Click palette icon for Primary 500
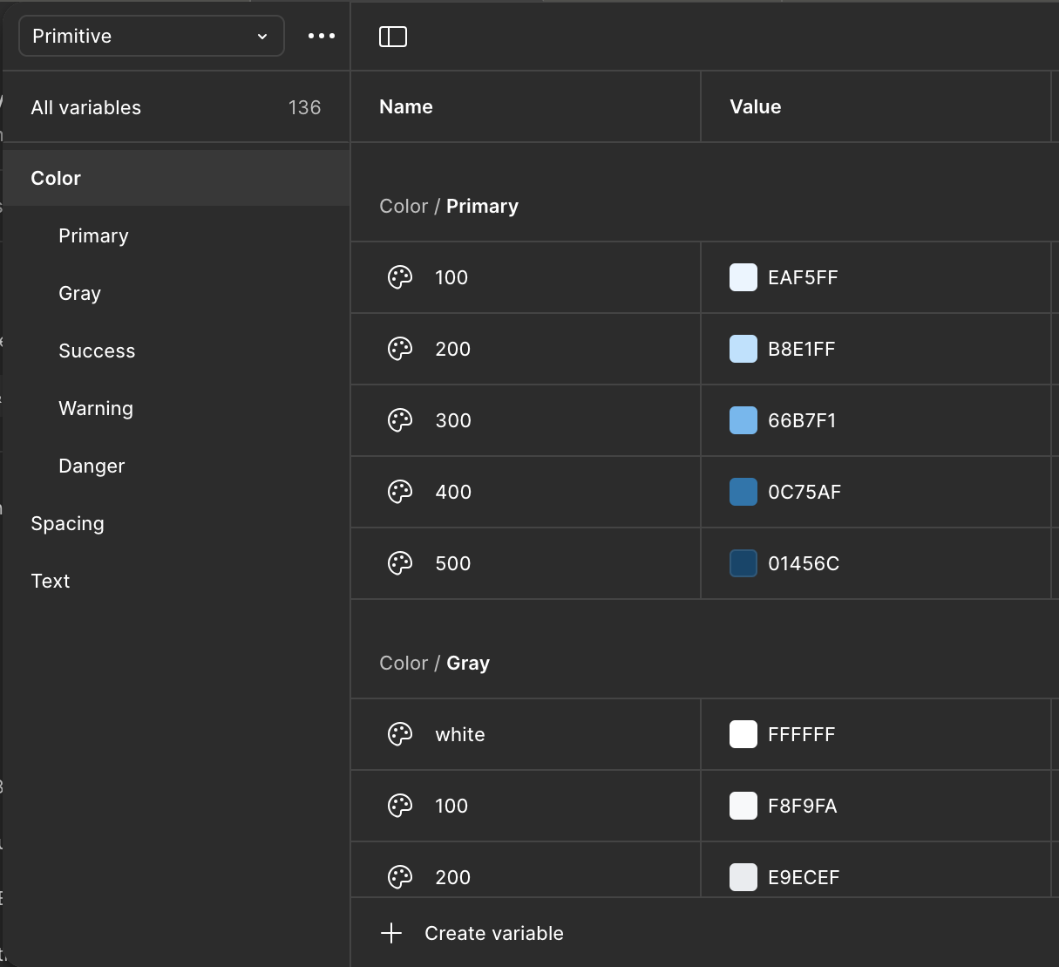Viewport: 1059px width, 967px height. (x=400, y=563)
